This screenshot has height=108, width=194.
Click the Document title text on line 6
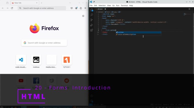115,24
